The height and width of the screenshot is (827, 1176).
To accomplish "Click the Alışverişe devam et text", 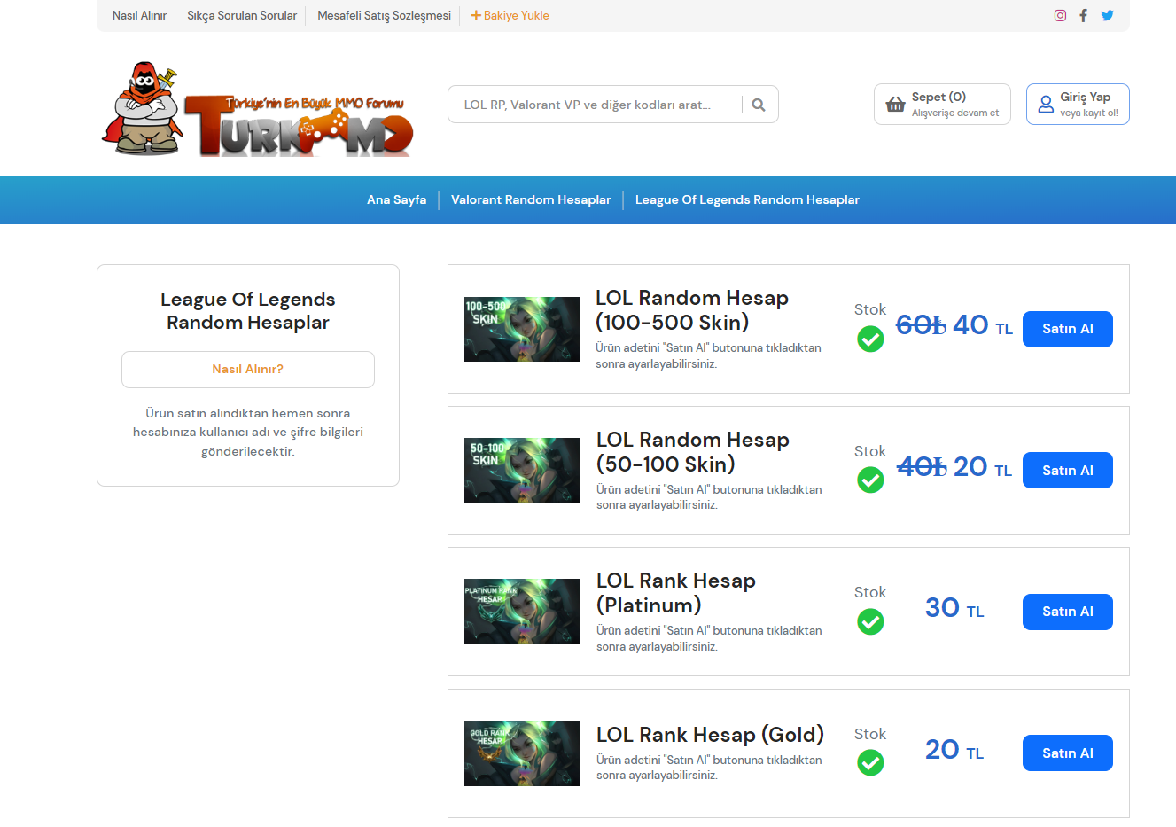I will (x=955, y=113).
